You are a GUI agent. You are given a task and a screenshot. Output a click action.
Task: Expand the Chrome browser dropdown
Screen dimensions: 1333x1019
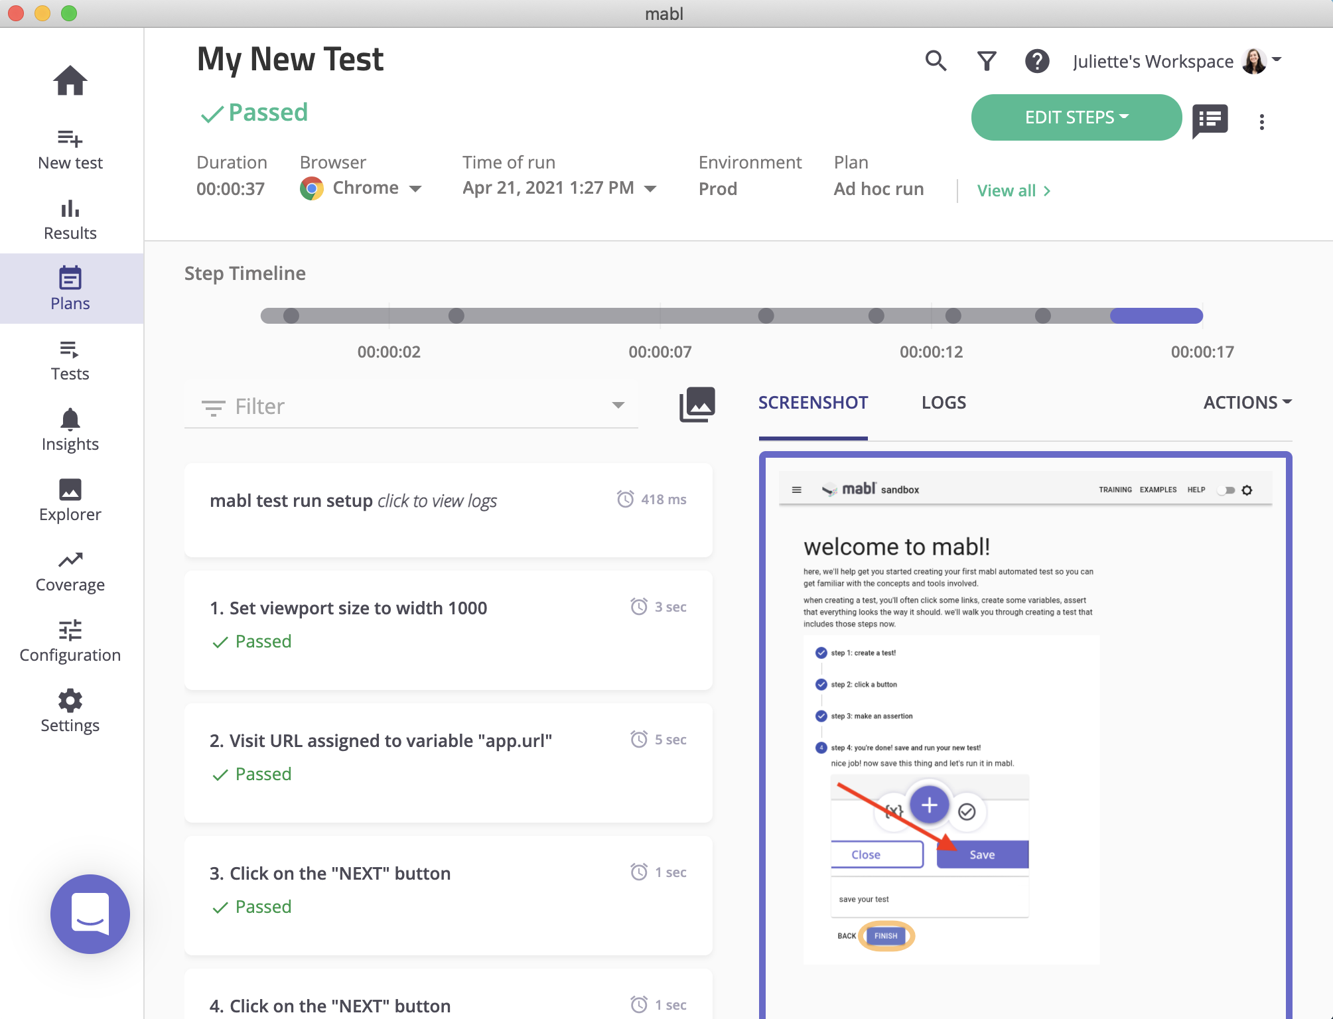(x=362, y=188)
